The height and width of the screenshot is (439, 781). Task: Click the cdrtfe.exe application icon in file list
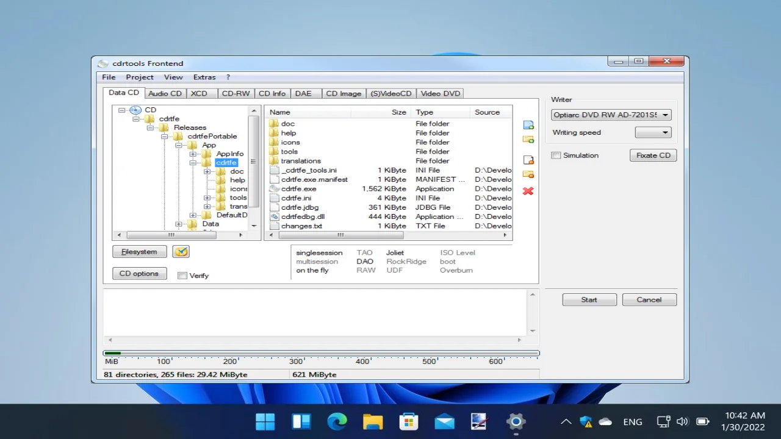pos(275,189)
